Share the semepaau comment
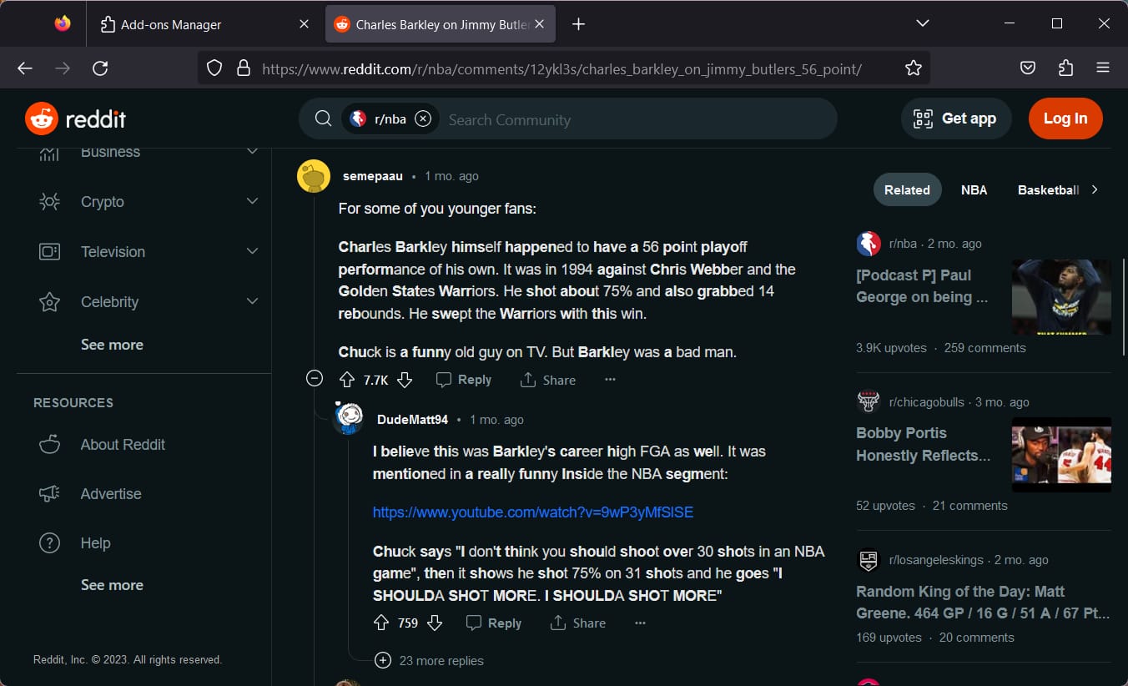1128x686 pixels. [x=547, y=380]
